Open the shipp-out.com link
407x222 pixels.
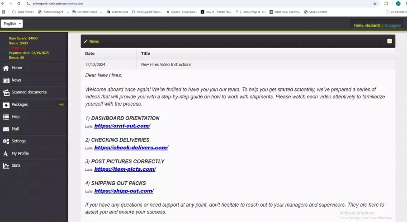click(x=124, y=191)
